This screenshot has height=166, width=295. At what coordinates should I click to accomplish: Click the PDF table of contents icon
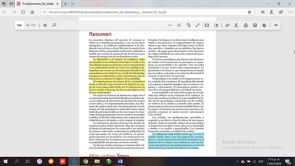(45, 25)
